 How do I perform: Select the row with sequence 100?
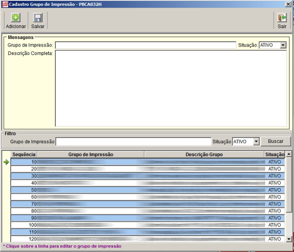147,225
